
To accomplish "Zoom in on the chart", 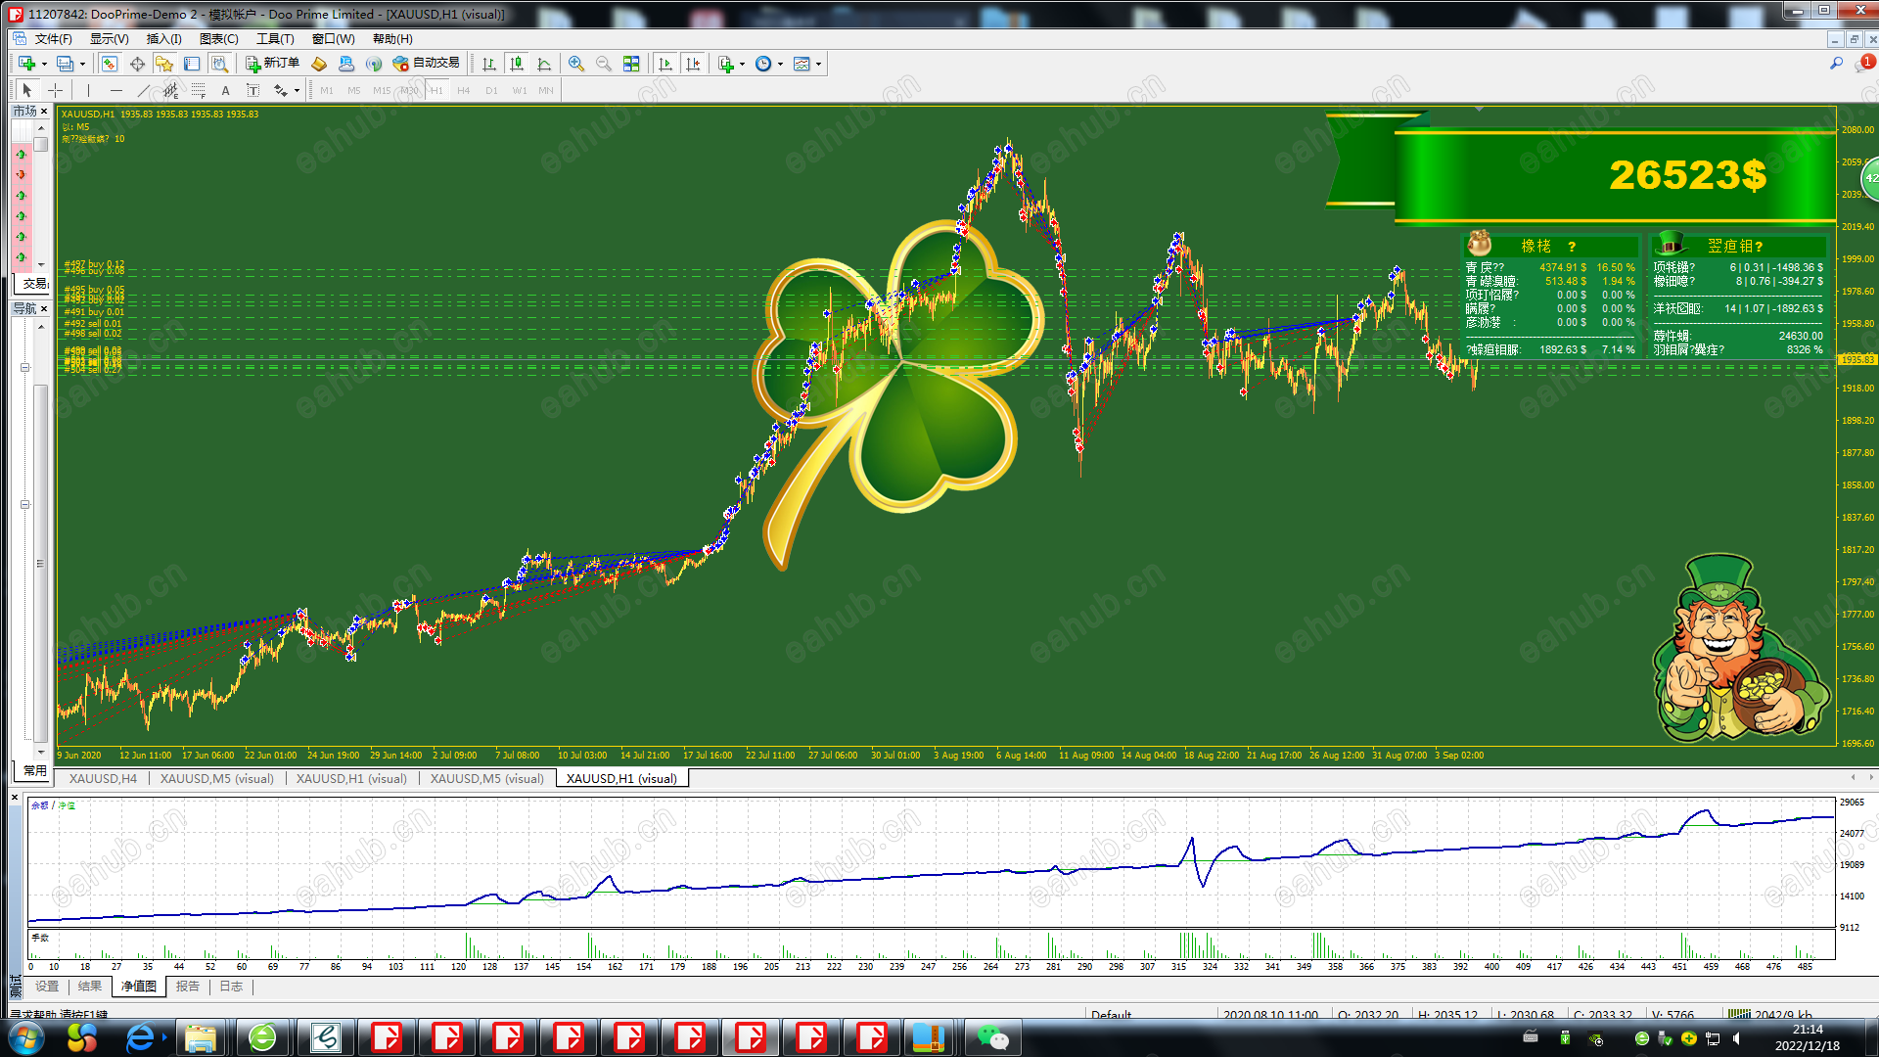I will click(576, 64).
